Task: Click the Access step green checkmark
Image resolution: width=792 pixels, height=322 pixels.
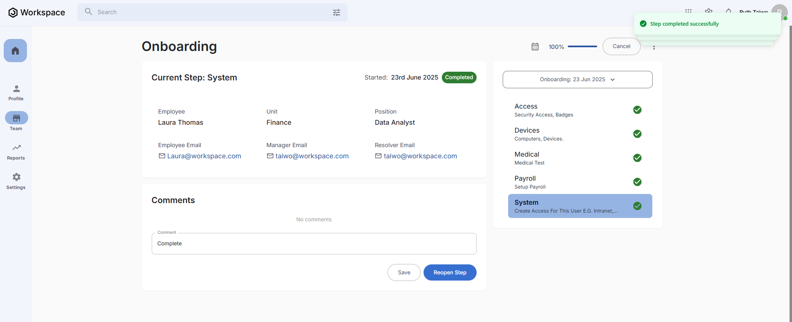Action: tap(637, 110)
